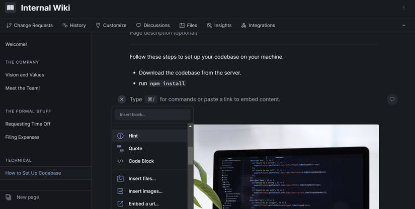
Task: Open the Insights tab
Action: coord(219,25)
